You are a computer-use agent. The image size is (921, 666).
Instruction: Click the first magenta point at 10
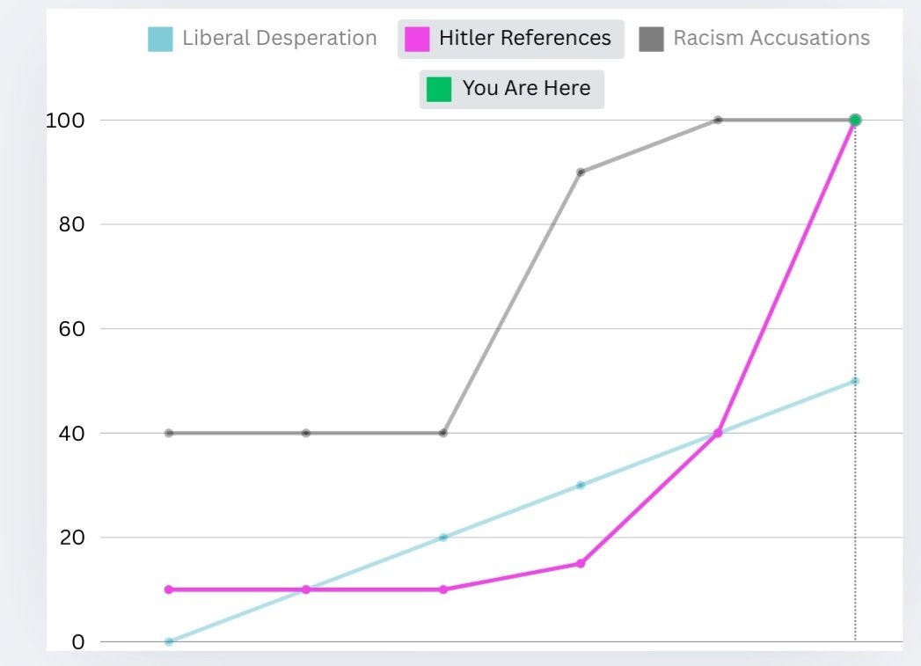point(169,589)
